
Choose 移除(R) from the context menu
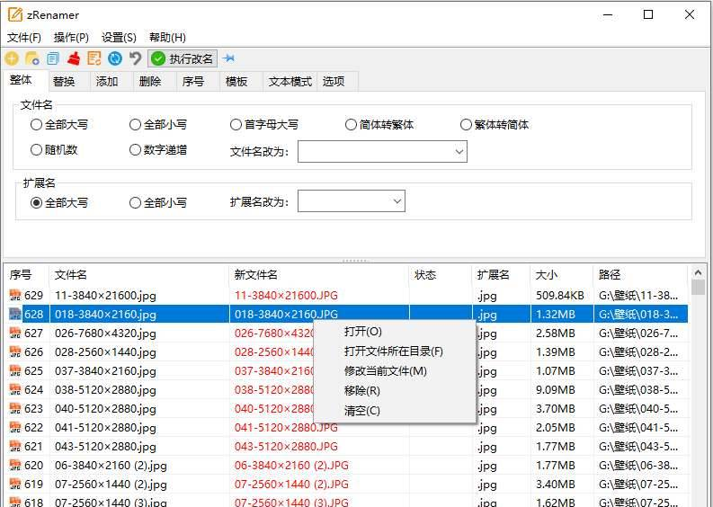point(362,391)
